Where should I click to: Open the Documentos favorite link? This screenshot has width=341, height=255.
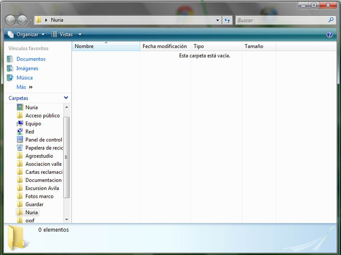click(31, 59)
